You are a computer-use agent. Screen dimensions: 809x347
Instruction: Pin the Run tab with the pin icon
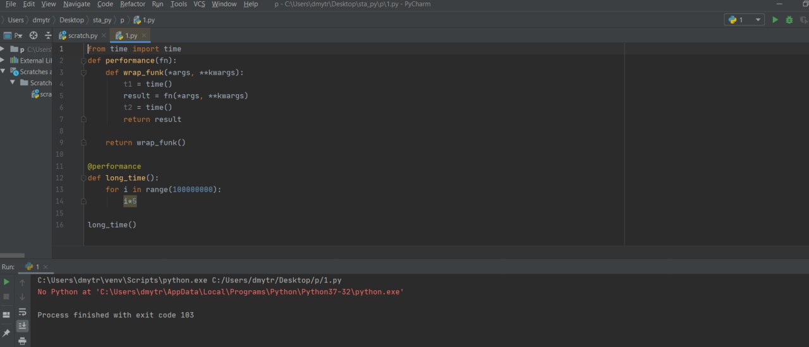click(x=6, y=332)
